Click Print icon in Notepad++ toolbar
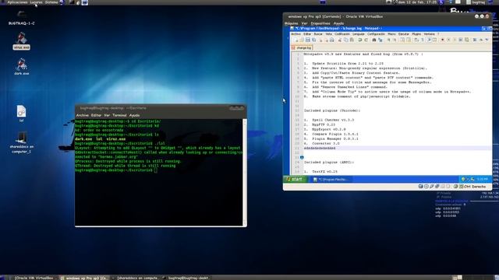This screenshot has width=499, height=280. [x=332, y=40]
